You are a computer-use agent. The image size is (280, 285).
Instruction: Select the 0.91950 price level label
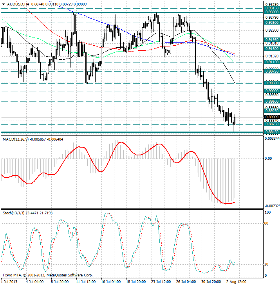271,40
